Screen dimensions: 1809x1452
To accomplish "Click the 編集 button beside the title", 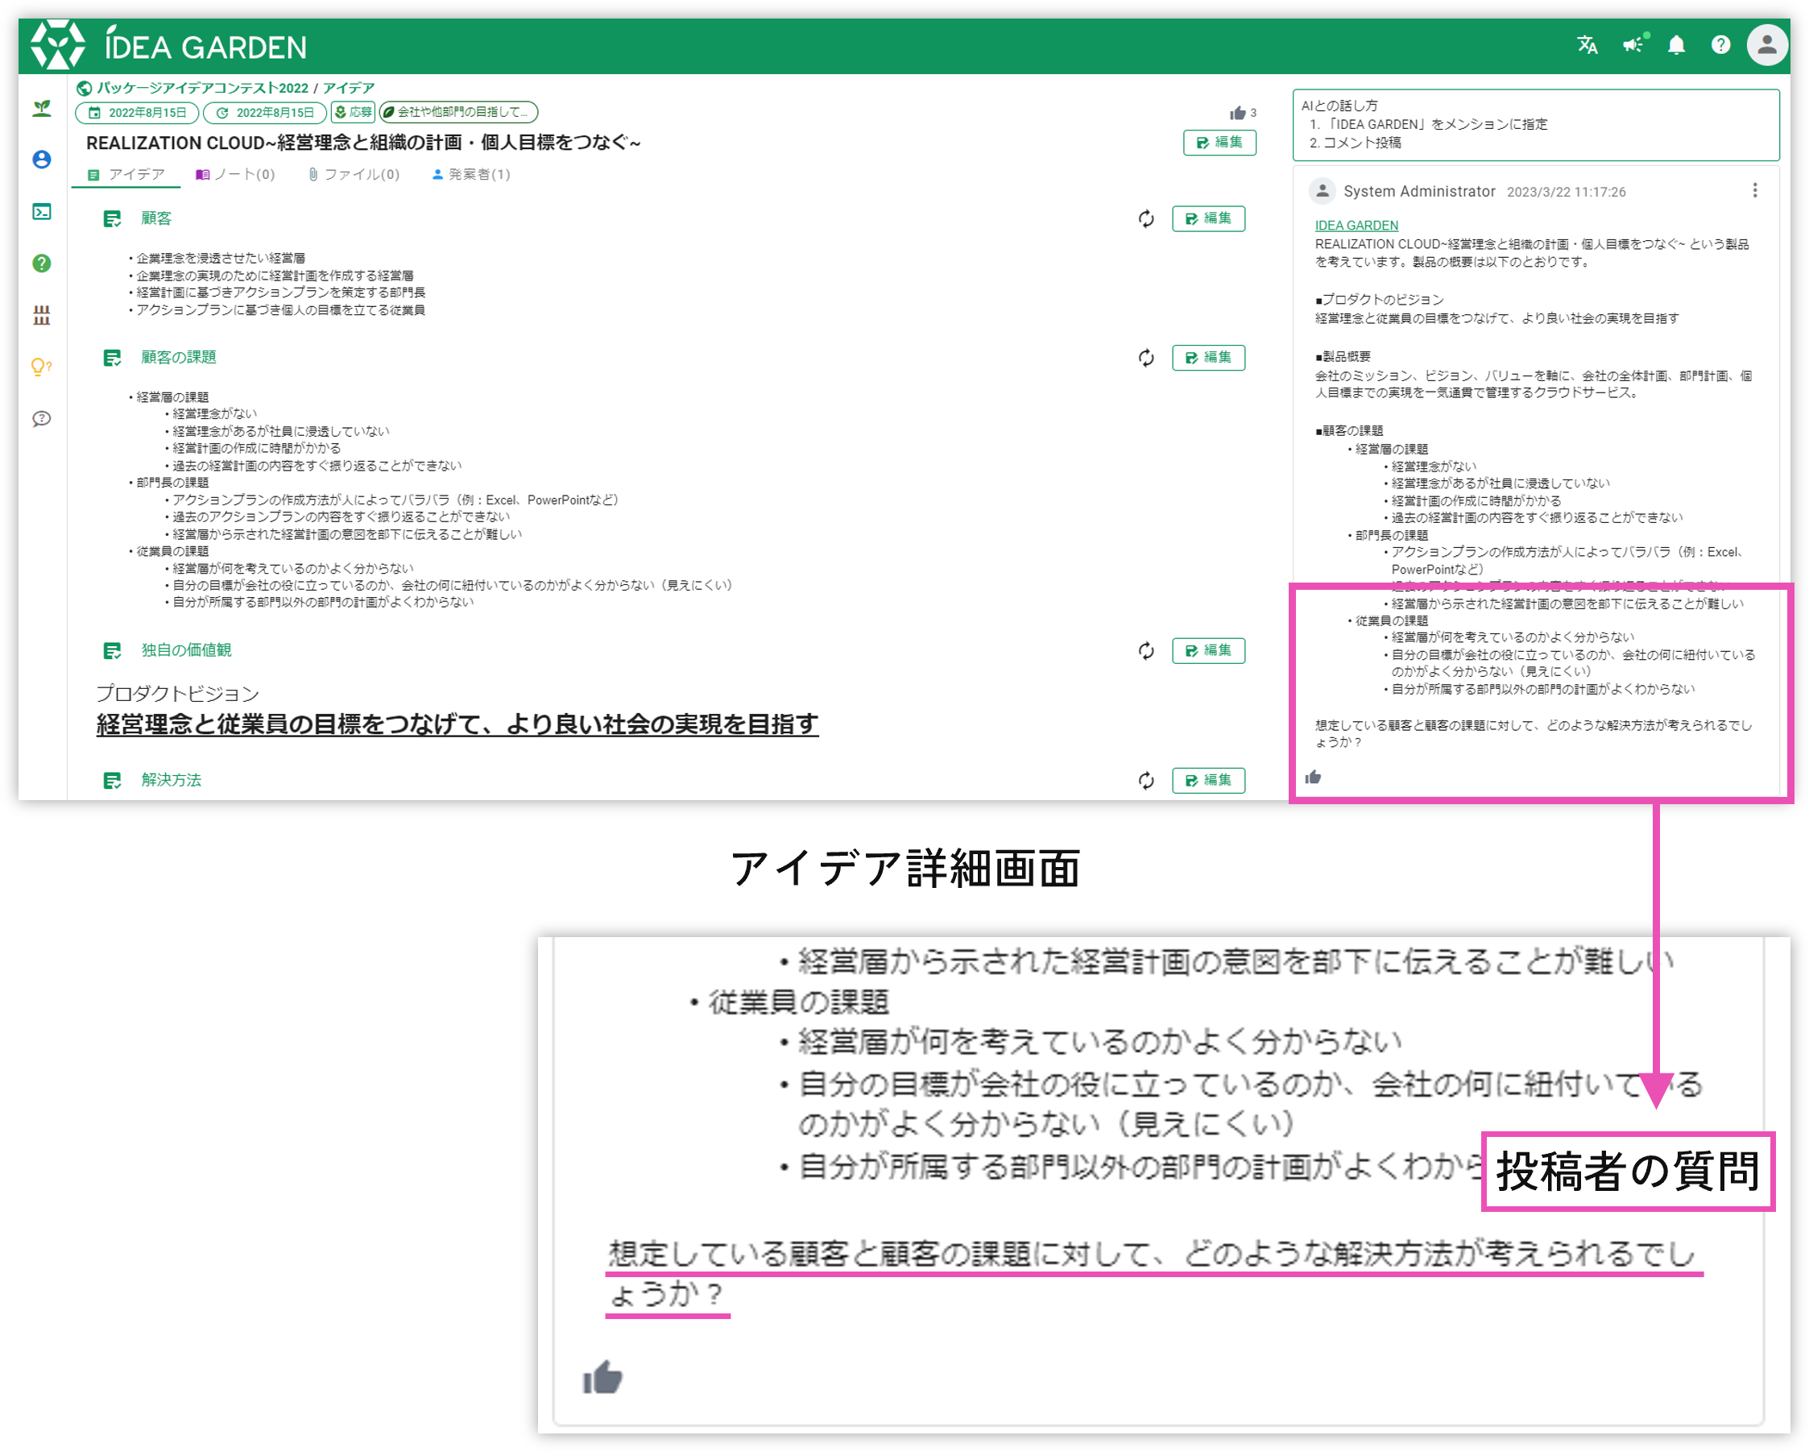I will coord(1219,143).
